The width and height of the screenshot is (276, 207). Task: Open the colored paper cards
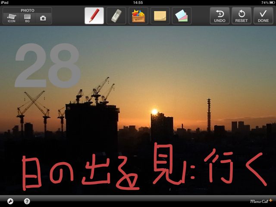pyautogui.click(x=182, y=16)
